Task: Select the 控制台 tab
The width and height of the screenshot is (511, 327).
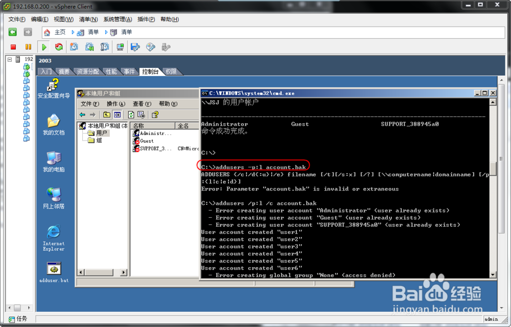Action: tap(150, 72)
